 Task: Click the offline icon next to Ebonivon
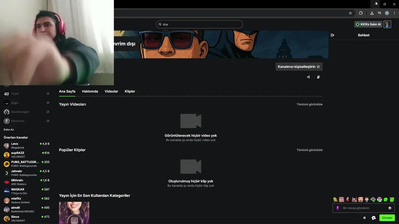(48, 121)
